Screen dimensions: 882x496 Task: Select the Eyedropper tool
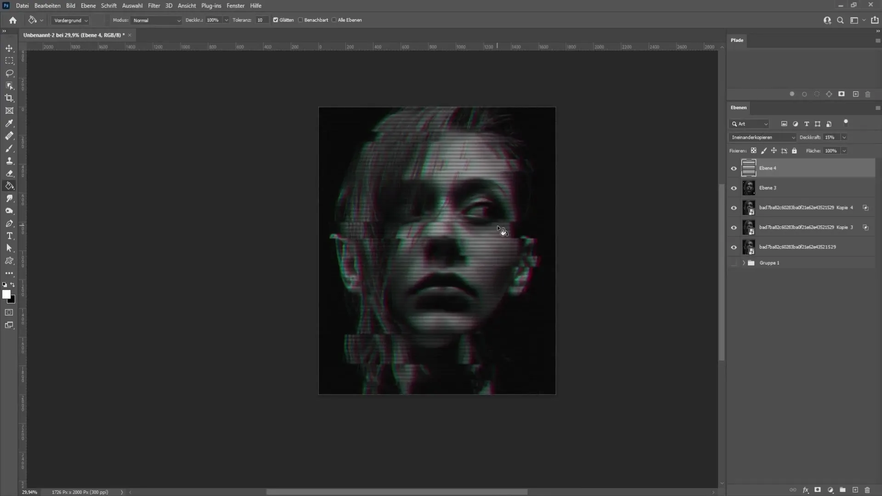pos(9,123)
